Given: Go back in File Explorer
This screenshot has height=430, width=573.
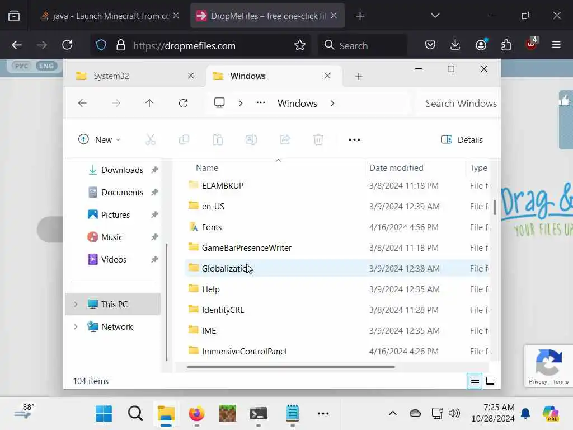Looking at the screenshot, I should 83,104.
